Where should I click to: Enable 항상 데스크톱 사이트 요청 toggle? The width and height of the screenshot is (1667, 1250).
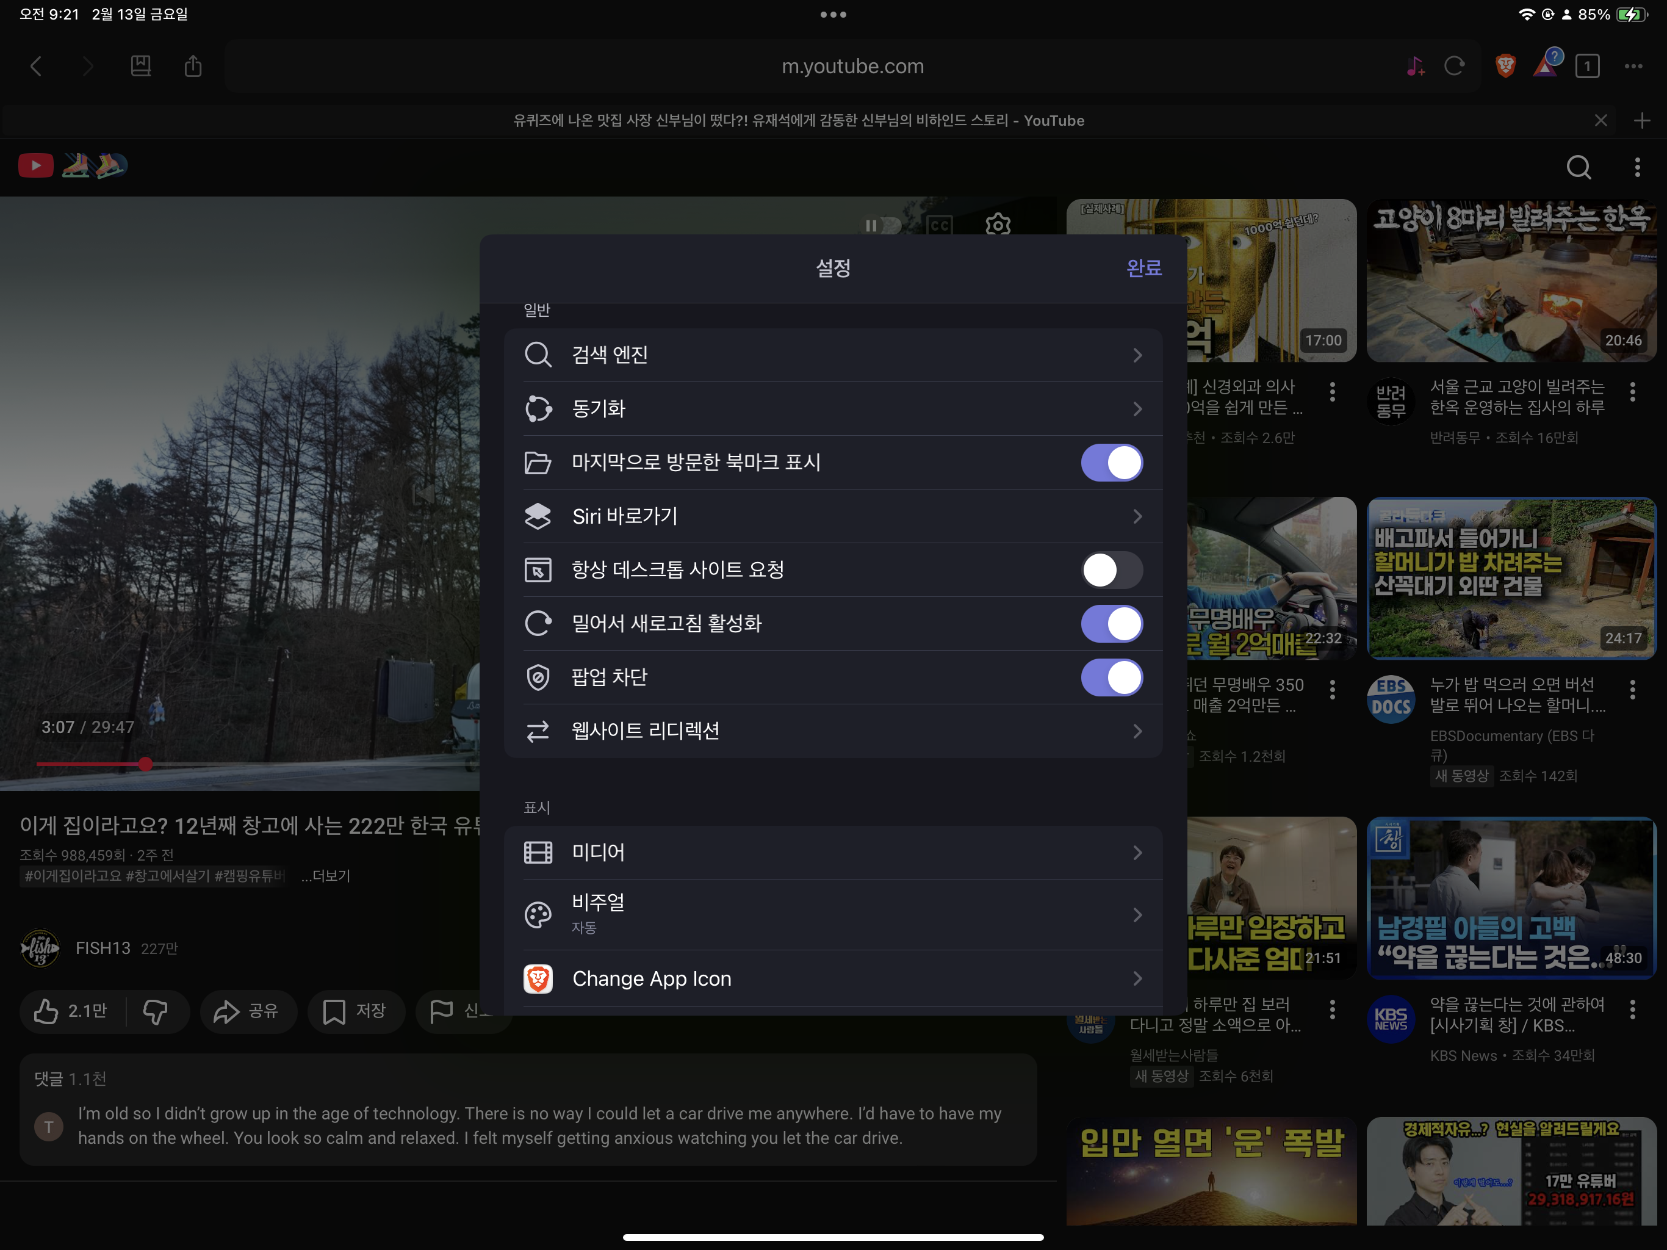(x=1111, y=570)
